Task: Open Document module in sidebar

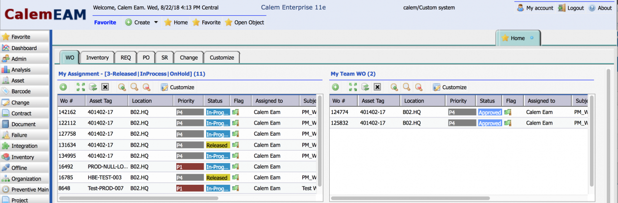Action: point(25,124)
